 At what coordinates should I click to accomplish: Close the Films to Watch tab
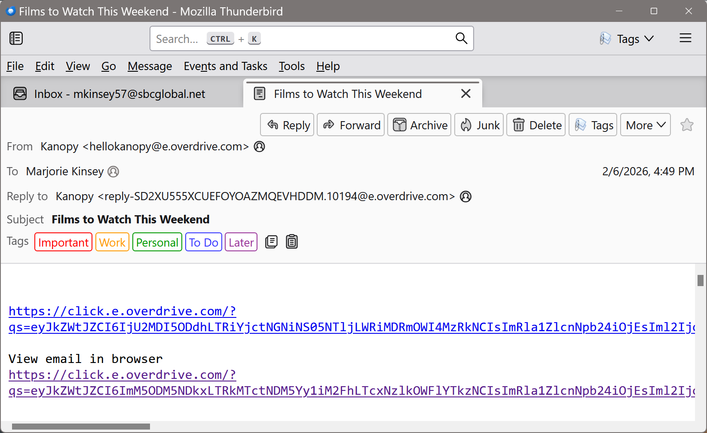(466, 94)
